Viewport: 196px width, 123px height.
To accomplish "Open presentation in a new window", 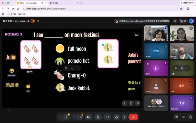I will pos(131,103).
